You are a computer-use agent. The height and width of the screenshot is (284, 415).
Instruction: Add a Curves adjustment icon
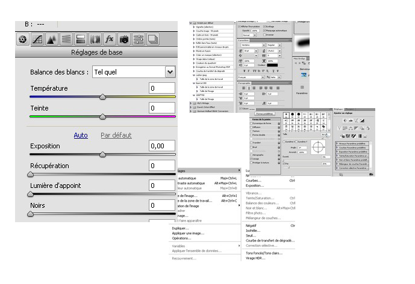tap(356, 120)
